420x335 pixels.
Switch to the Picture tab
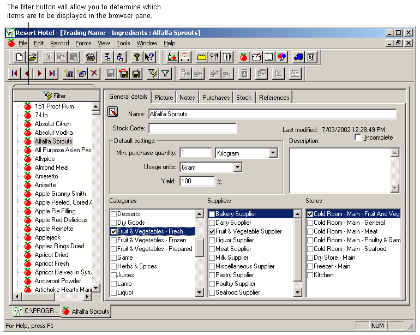(x=164, y=98)
